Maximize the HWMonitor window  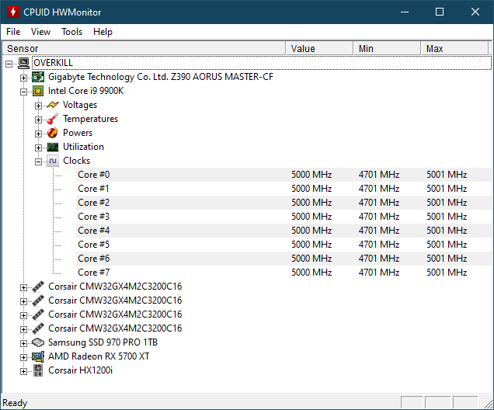point(440,12)
